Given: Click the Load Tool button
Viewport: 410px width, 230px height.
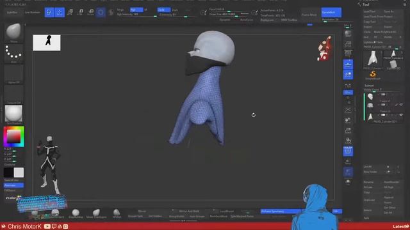Looking at the screenshot, I should pos(370,11).
